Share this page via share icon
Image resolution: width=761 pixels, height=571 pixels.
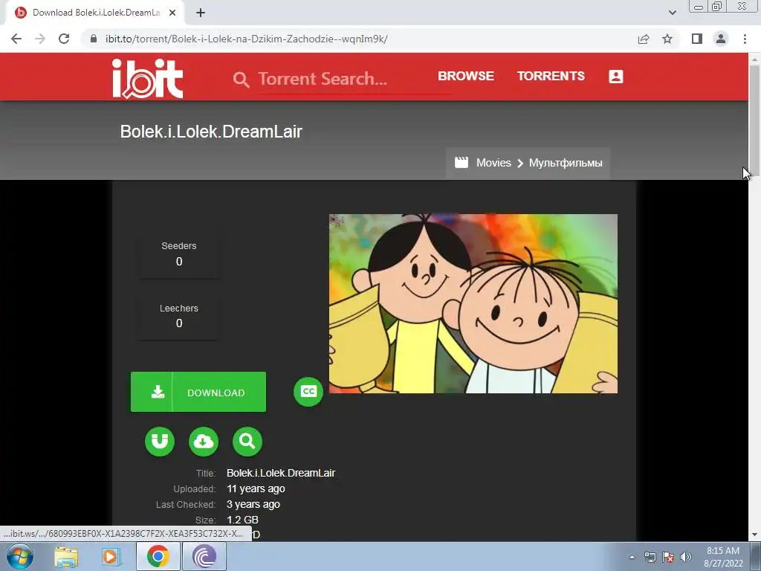click(x=643, y=39)
